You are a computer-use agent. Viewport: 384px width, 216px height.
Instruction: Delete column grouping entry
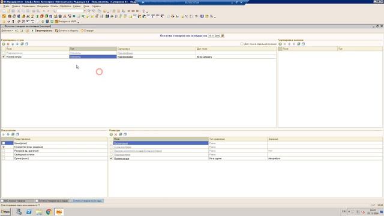click(x=285, y=44)
